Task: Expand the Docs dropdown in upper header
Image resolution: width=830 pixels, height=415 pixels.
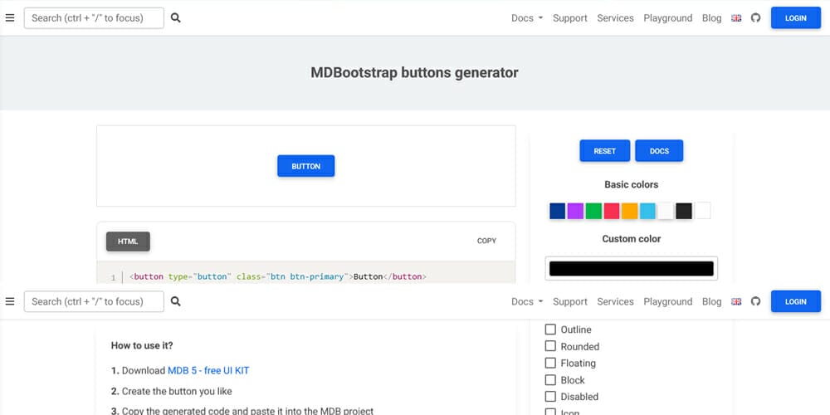Action: click(527, 18)
